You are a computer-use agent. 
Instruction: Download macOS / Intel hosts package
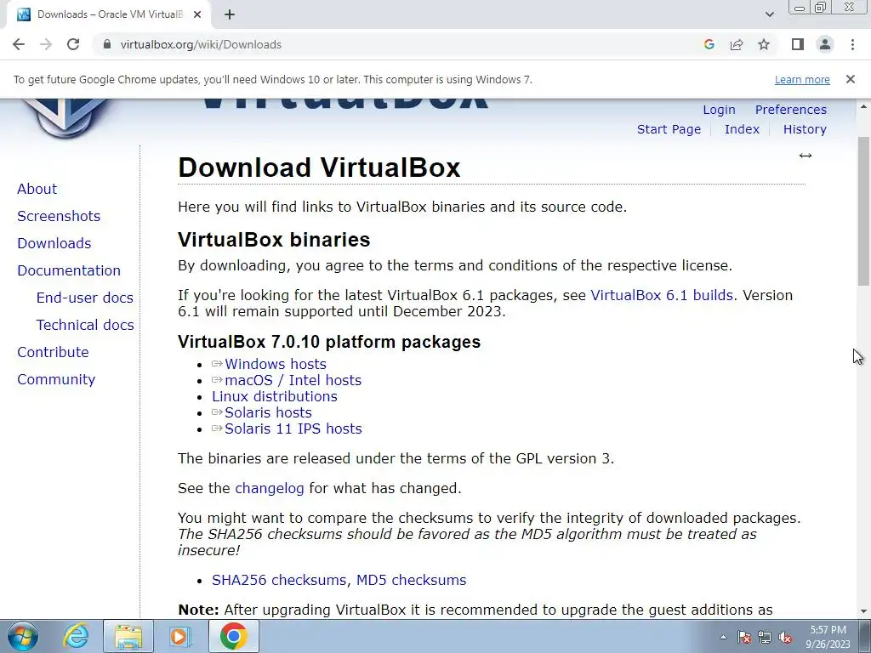click(x=293, y=380)
